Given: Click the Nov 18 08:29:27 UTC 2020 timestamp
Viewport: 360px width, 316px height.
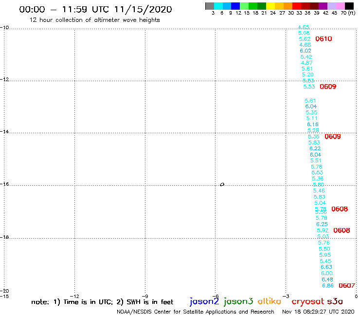Looking at the screenshot, I should point(318,312).
